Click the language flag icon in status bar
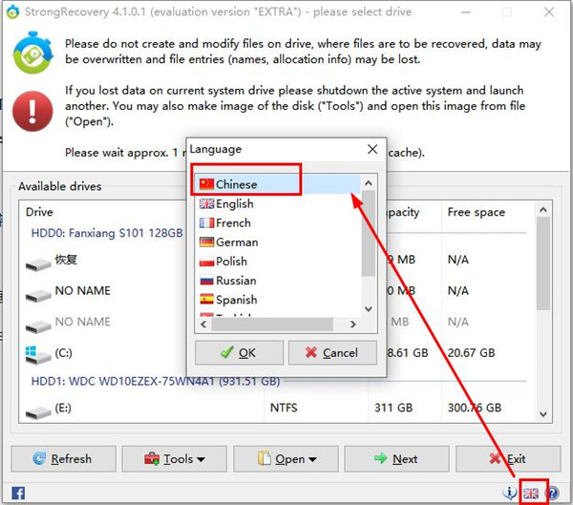Screen dimensions: 573x505 pos(531,494)
